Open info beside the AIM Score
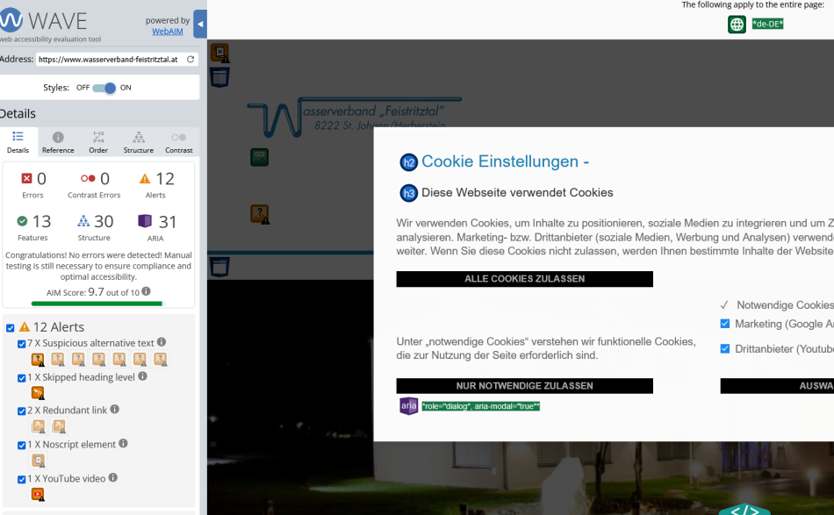834x515 pixels. [x=146, y=291]
